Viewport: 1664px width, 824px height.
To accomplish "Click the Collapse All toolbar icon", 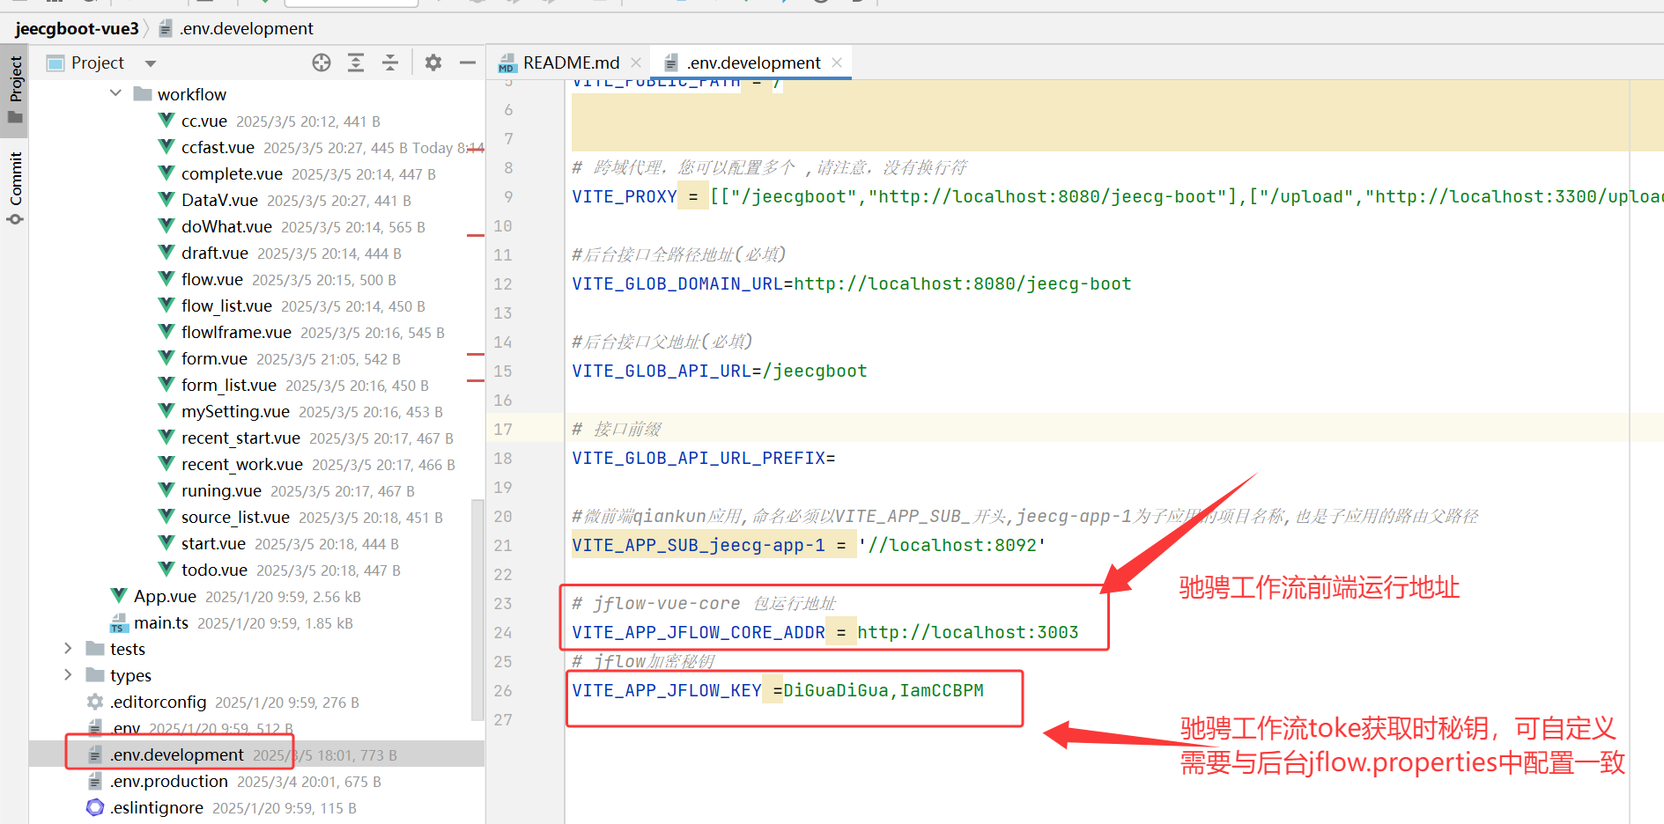I will 390,63.
